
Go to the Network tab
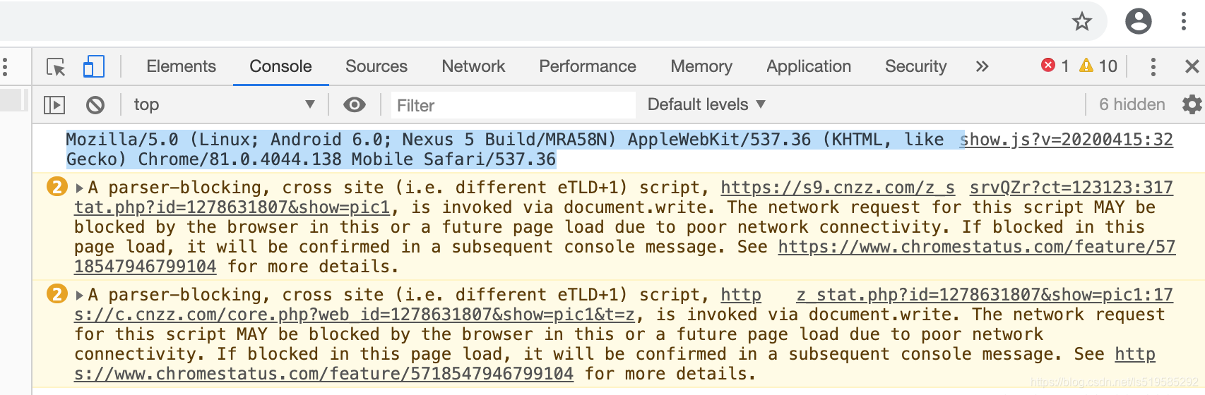[x=473, y=66]
